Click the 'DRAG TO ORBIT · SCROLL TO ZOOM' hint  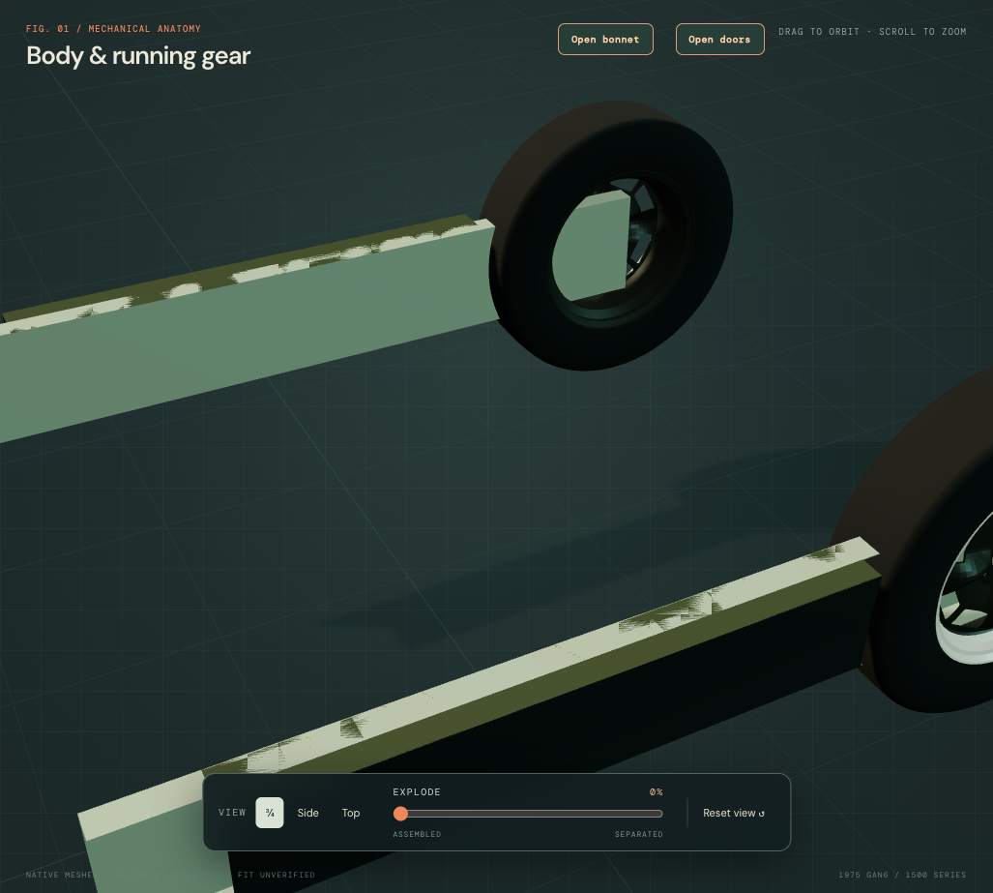(x=872, y=32)
